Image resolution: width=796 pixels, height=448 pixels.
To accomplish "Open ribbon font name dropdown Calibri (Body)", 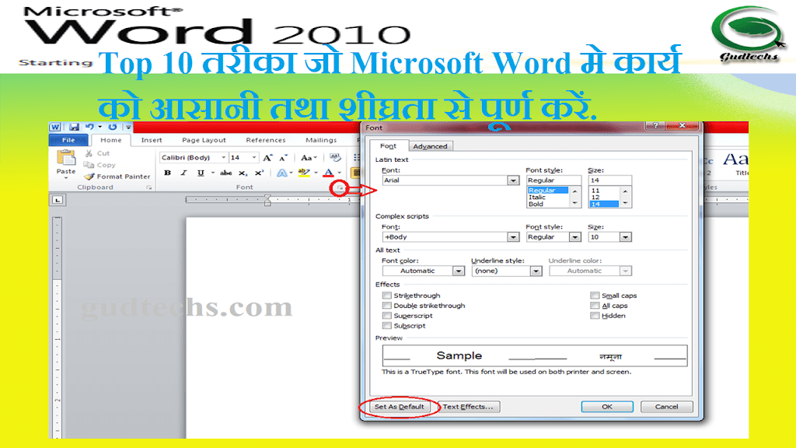I will coord(223,157).
